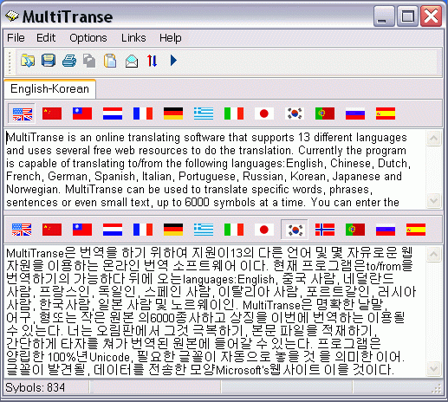Click the Sybols: 834 status text
This screenshot has width=448, height=402.
[x=36, y=387]
